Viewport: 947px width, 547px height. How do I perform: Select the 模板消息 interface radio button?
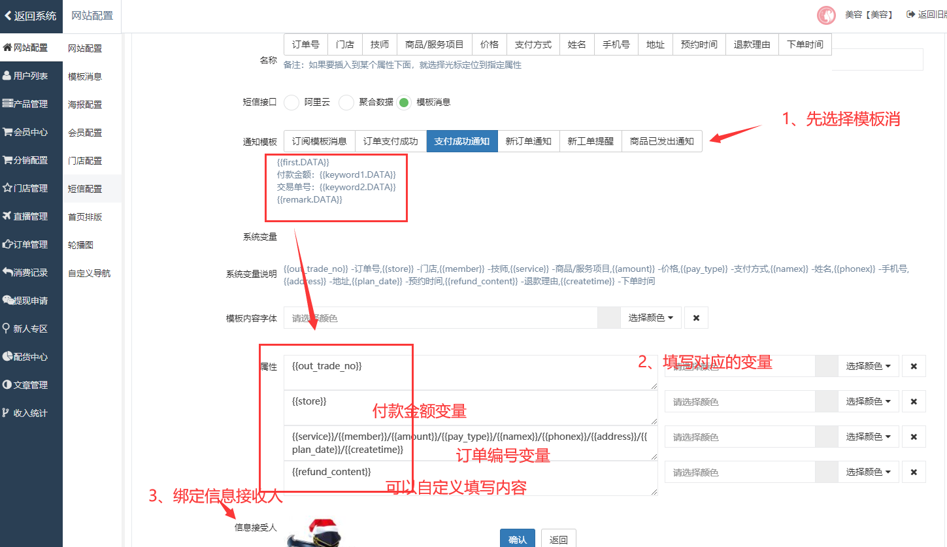coord(404,103)
